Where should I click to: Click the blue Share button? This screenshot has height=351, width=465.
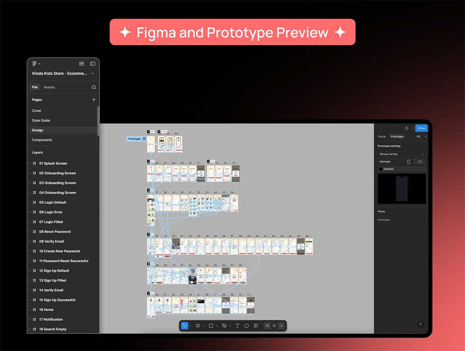[x=421, y=128]
